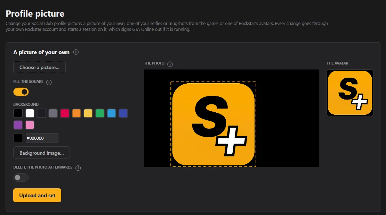386x215 pixels.
Task: Pick yellow background swatch
Action: pyautogui.click(x=88, y=113)
